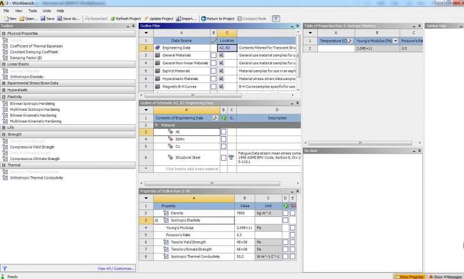Click the General Materials library icon
The height and width of the screenshot is (279, 464).
(157, 55)
